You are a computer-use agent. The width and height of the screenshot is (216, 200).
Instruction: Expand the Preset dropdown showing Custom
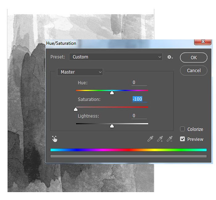pos(116,57)
